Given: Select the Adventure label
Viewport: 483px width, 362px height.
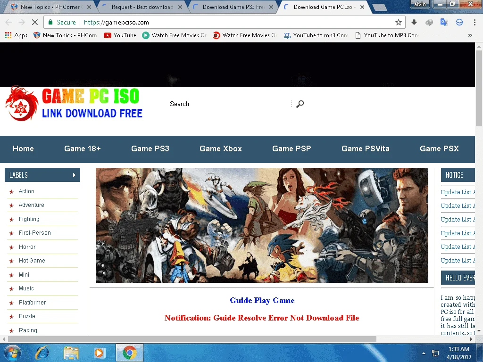Looking at the screenshot, I should (x=32, y=205).
